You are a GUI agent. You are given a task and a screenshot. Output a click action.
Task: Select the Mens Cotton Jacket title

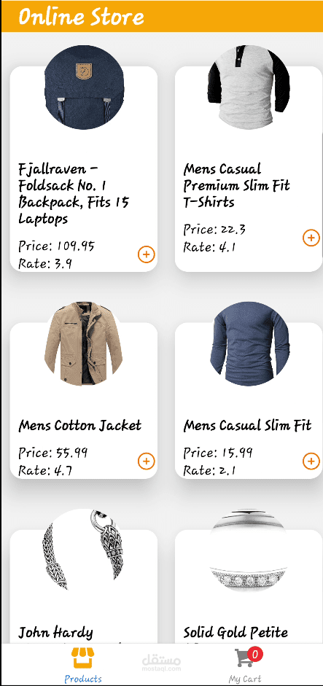(x=80, y=426)
